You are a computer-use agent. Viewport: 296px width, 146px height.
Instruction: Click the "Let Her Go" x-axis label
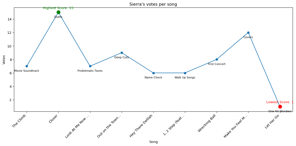[x=272, y=121]
